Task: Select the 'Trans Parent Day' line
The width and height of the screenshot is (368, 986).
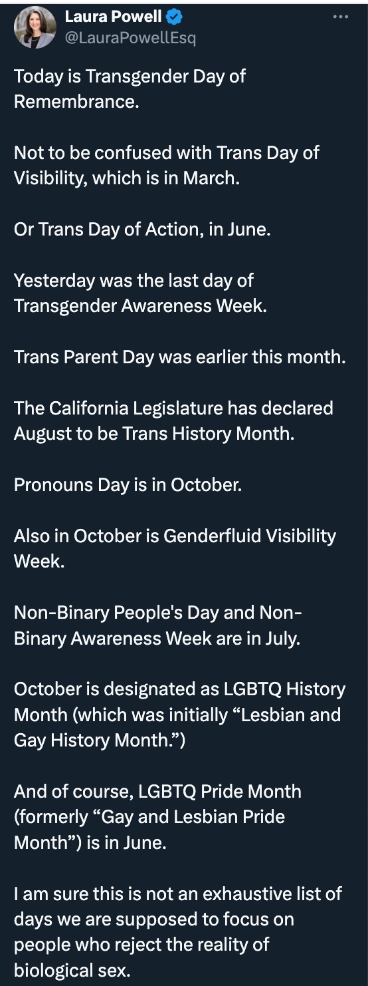Action: 180,357
